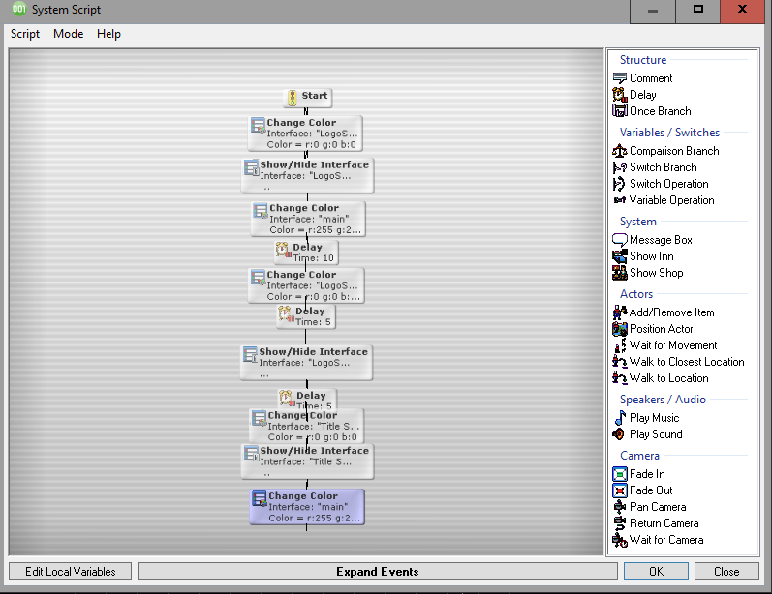The image size is (772, 594).
Task: Click the Expand Events button
Action: pos(377,572)
